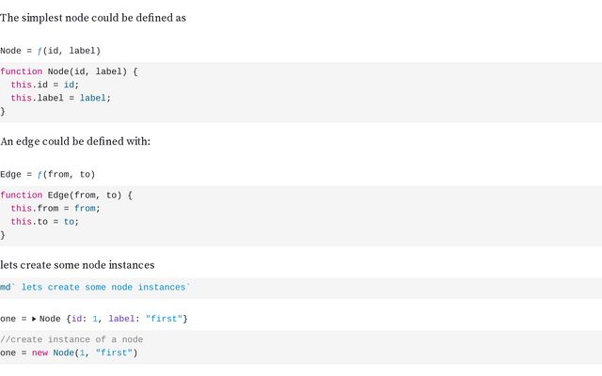Click 'The simplest node could be defined as' text
The image size is (602, 376).
[93, 18]
